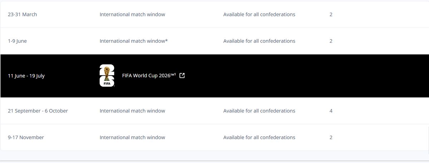The width and height of the screenshot is (429, 163).
Task: Click the FIFA World Cup 2026 trophy logo
Action: point(107,76)
